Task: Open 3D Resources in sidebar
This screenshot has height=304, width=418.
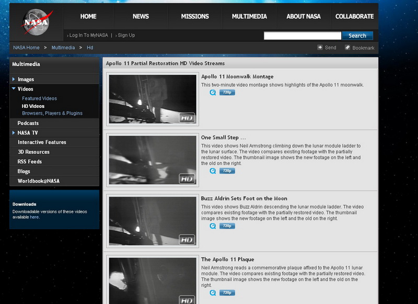Action: coord(33,152)
